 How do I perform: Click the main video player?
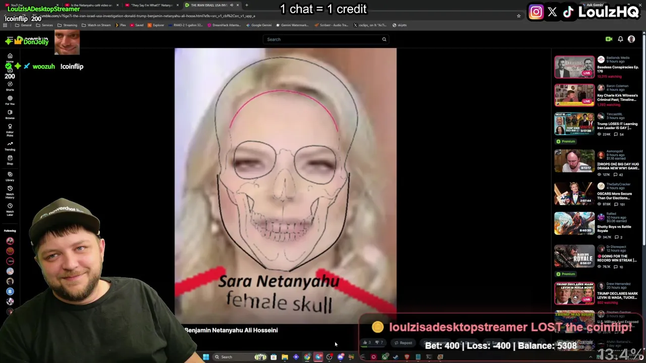(x=286, y=186)
